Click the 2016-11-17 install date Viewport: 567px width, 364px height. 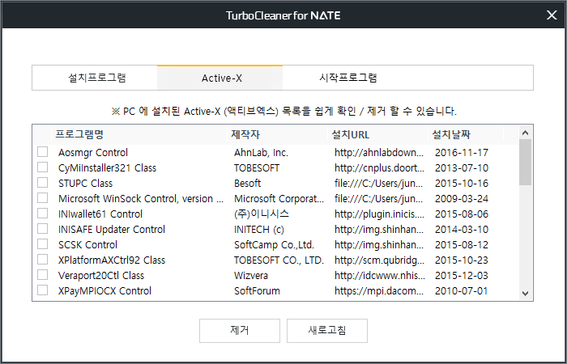click(x=462, y=153)
